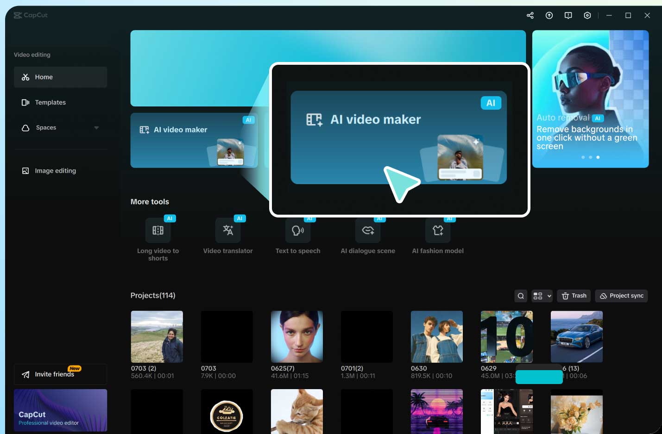Screen dimensions: 662x434
Task: Select the second carousel dot on banner
Action: click(x=590, y=157)
